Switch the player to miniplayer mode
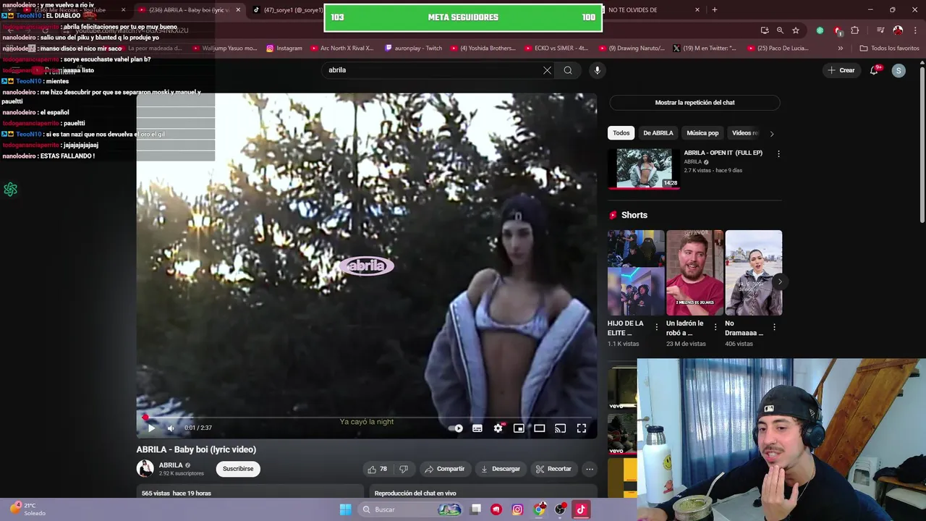The height and width of the screenshot is (521, 926). click(519, 428)
